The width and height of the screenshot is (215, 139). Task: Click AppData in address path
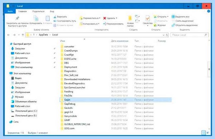43,35
